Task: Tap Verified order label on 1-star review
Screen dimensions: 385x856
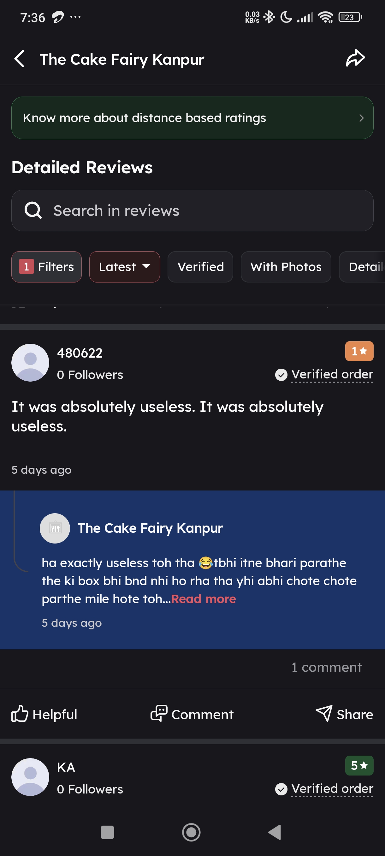Action: click(x=332, y=374)
